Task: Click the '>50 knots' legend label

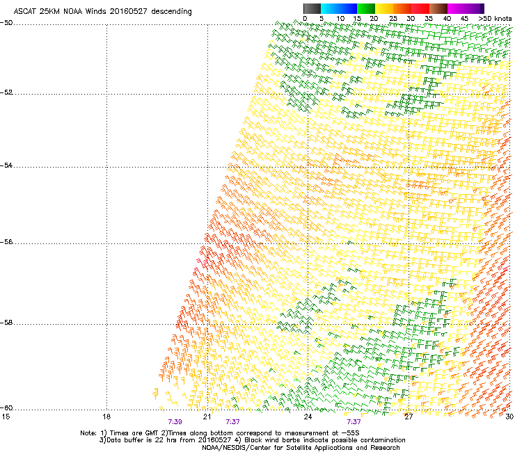Action: pyautogui.click(x=495, y=19)
